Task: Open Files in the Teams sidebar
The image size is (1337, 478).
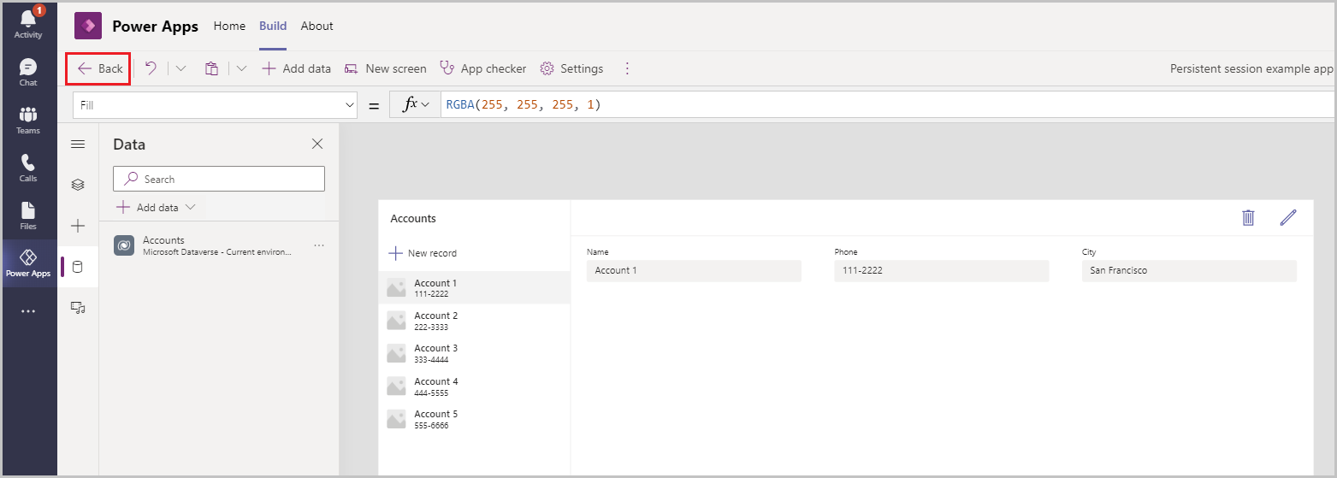Action: pos(28,216)
